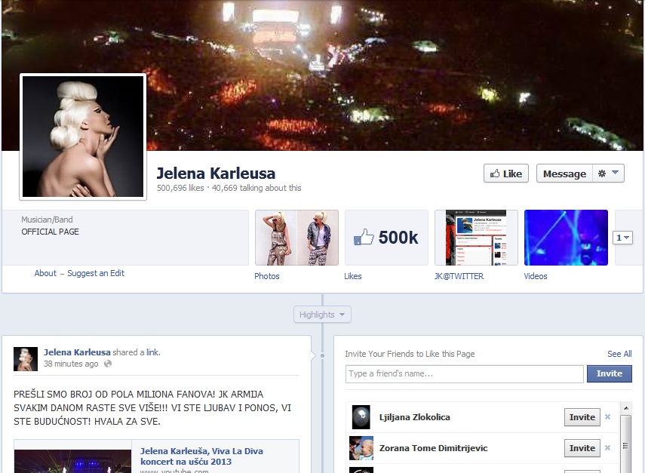
Task: Open the Videos thumbnail
Action: tap(565, 238)
